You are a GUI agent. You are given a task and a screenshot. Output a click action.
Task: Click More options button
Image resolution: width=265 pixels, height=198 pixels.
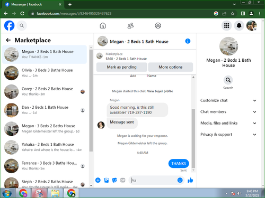point(171,67)
